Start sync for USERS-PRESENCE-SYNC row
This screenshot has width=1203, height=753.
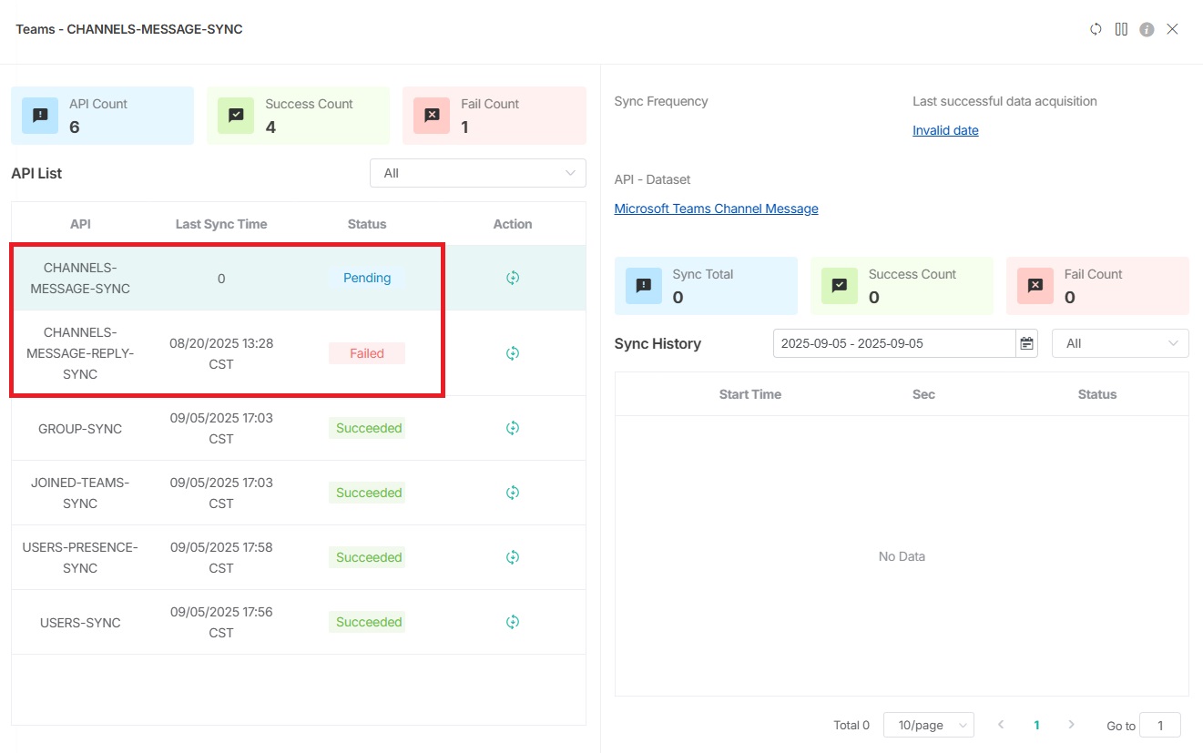(x=513, y=557)
